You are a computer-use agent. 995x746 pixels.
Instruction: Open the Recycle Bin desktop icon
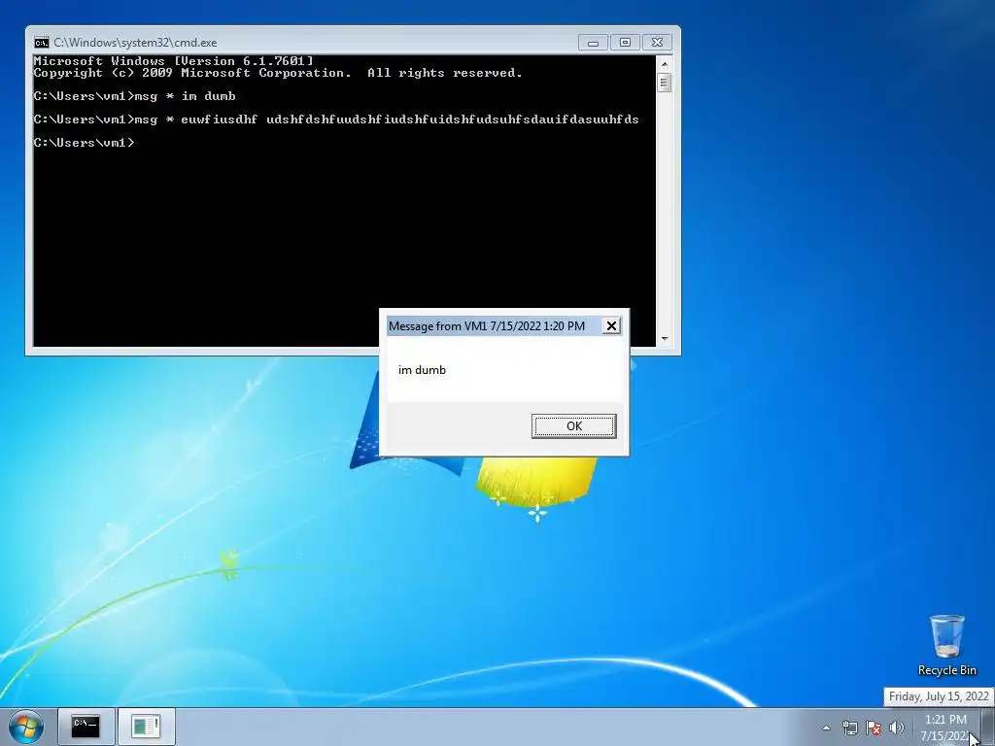946,645
